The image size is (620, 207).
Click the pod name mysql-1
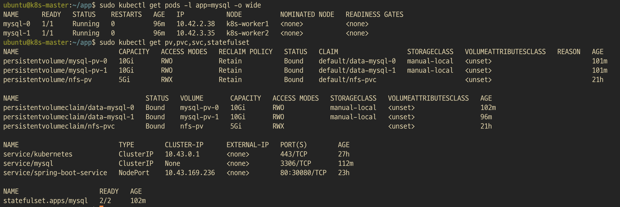(x=17, y=33)
